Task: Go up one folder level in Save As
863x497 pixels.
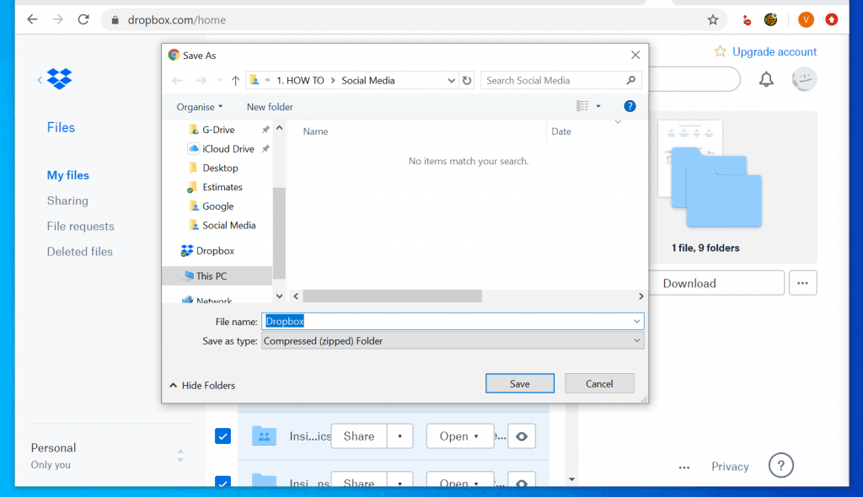Action: pos(236,81)
